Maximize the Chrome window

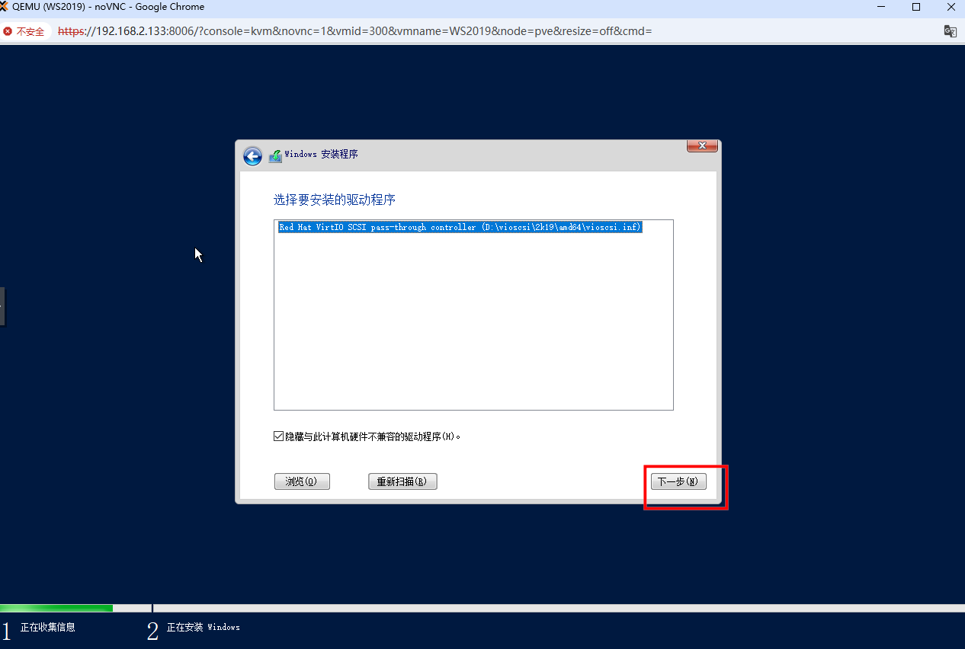click(916, 7)
